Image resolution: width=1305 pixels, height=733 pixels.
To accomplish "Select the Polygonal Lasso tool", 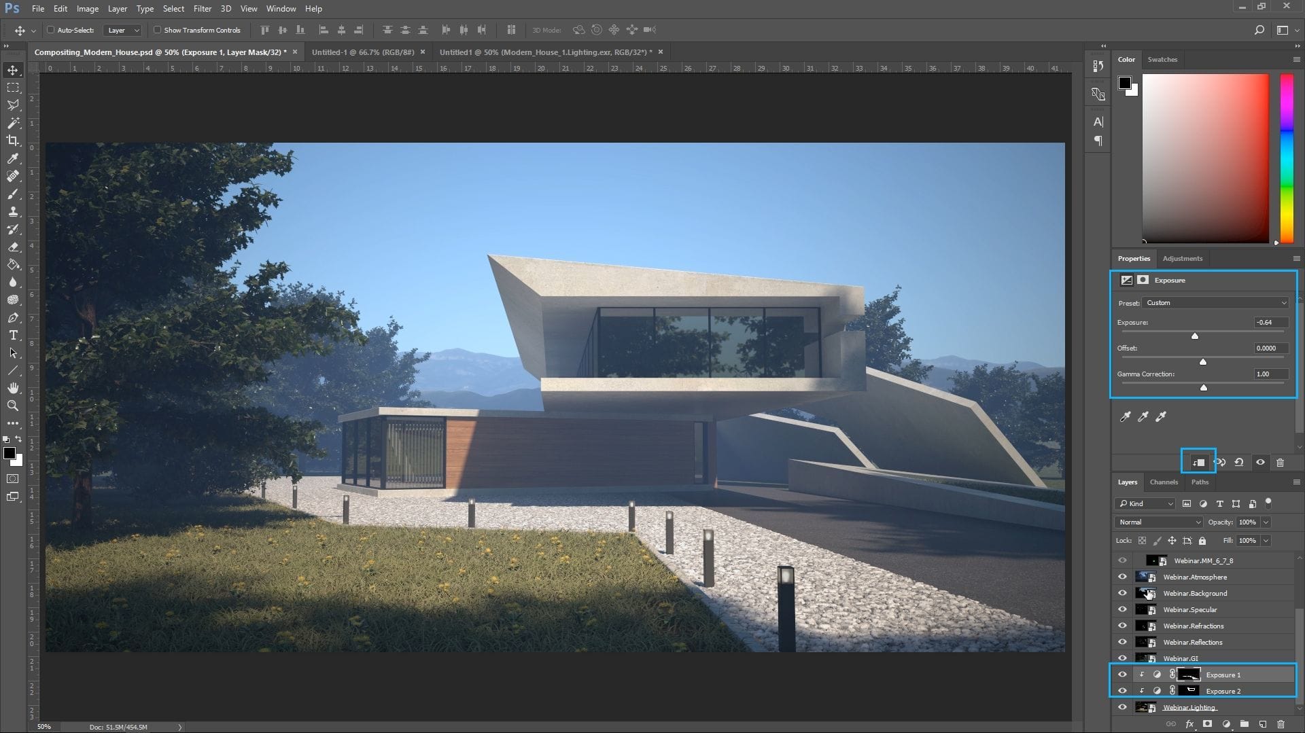I will click(13, 105).
